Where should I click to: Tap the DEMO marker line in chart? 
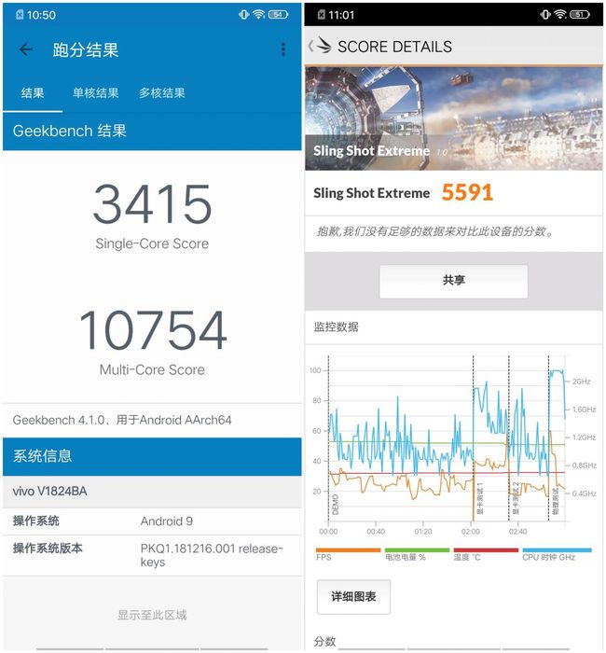click(x=329, y=438)
